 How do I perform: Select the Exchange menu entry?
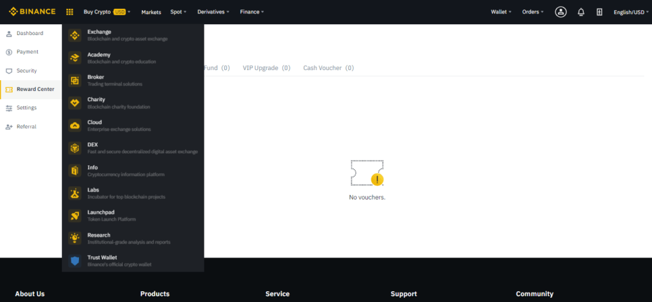pyautogui.click(x=133, y=36)
